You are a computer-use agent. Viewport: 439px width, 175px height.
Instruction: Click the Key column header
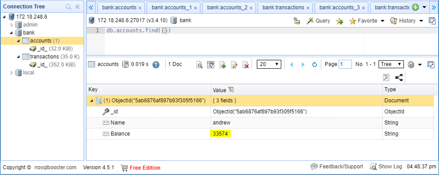click(x=149, y=89)
